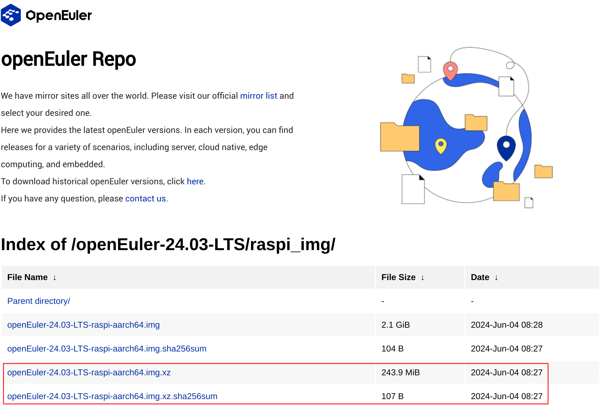Sort by Date arrow
This screenshot has width=600, height=409.
496,278
